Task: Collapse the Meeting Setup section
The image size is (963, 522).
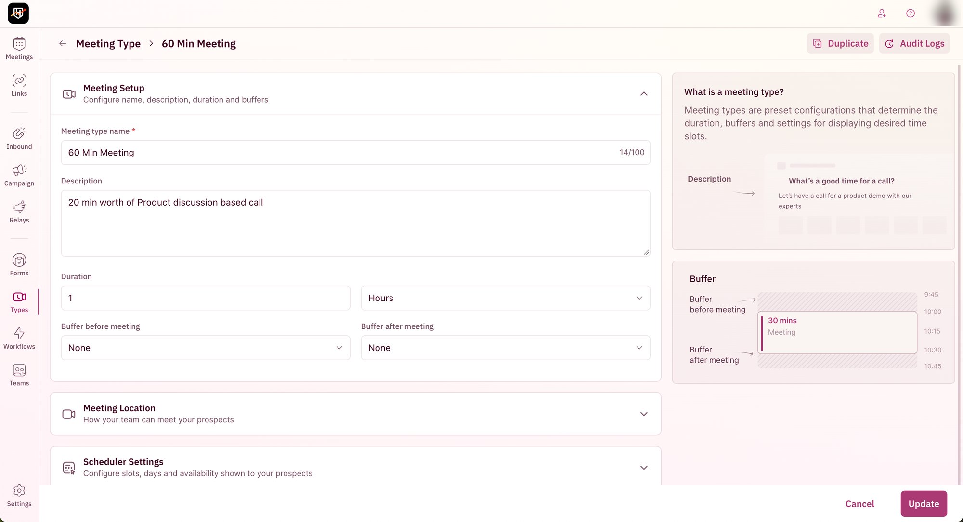Action: pyautogui.click(x=644, y=94)
